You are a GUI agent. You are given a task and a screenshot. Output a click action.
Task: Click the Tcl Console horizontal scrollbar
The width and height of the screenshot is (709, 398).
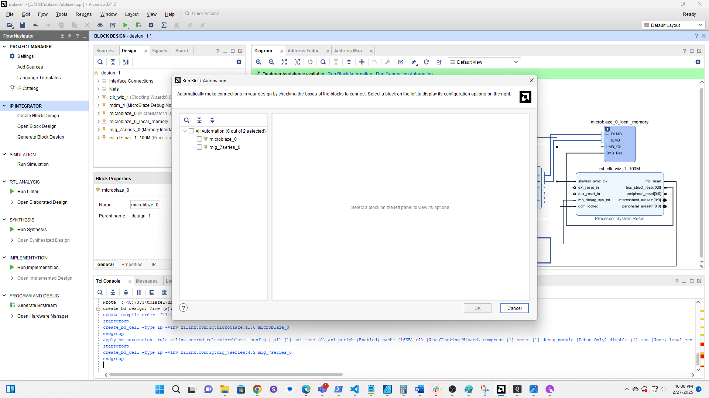pyautogui.click(x=226, y=374)
